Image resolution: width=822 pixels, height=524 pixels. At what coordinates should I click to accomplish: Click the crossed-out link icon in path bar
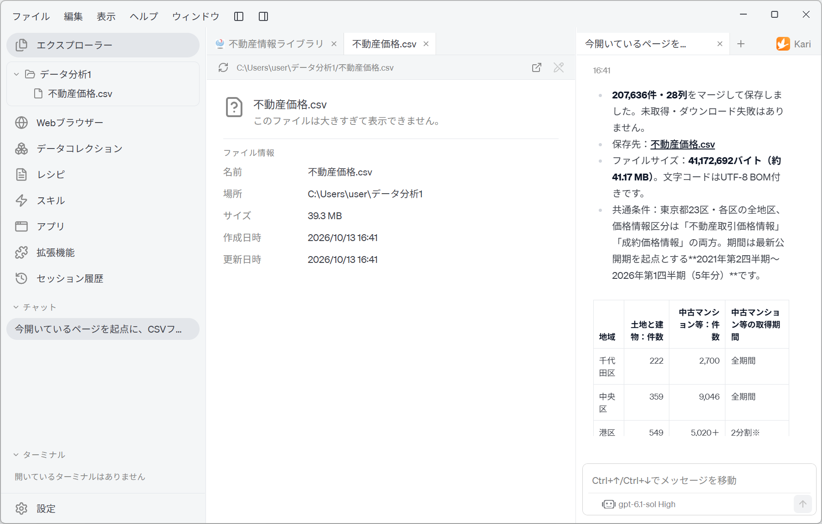pyautogui.click(x=559, y=67)
